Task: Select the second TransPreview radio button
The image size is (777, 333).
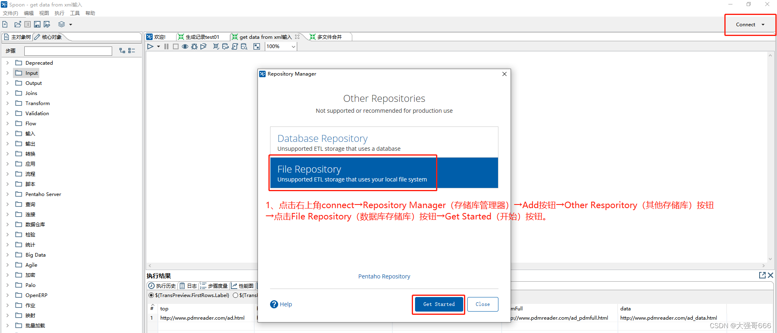Action: tap(235, 295)
